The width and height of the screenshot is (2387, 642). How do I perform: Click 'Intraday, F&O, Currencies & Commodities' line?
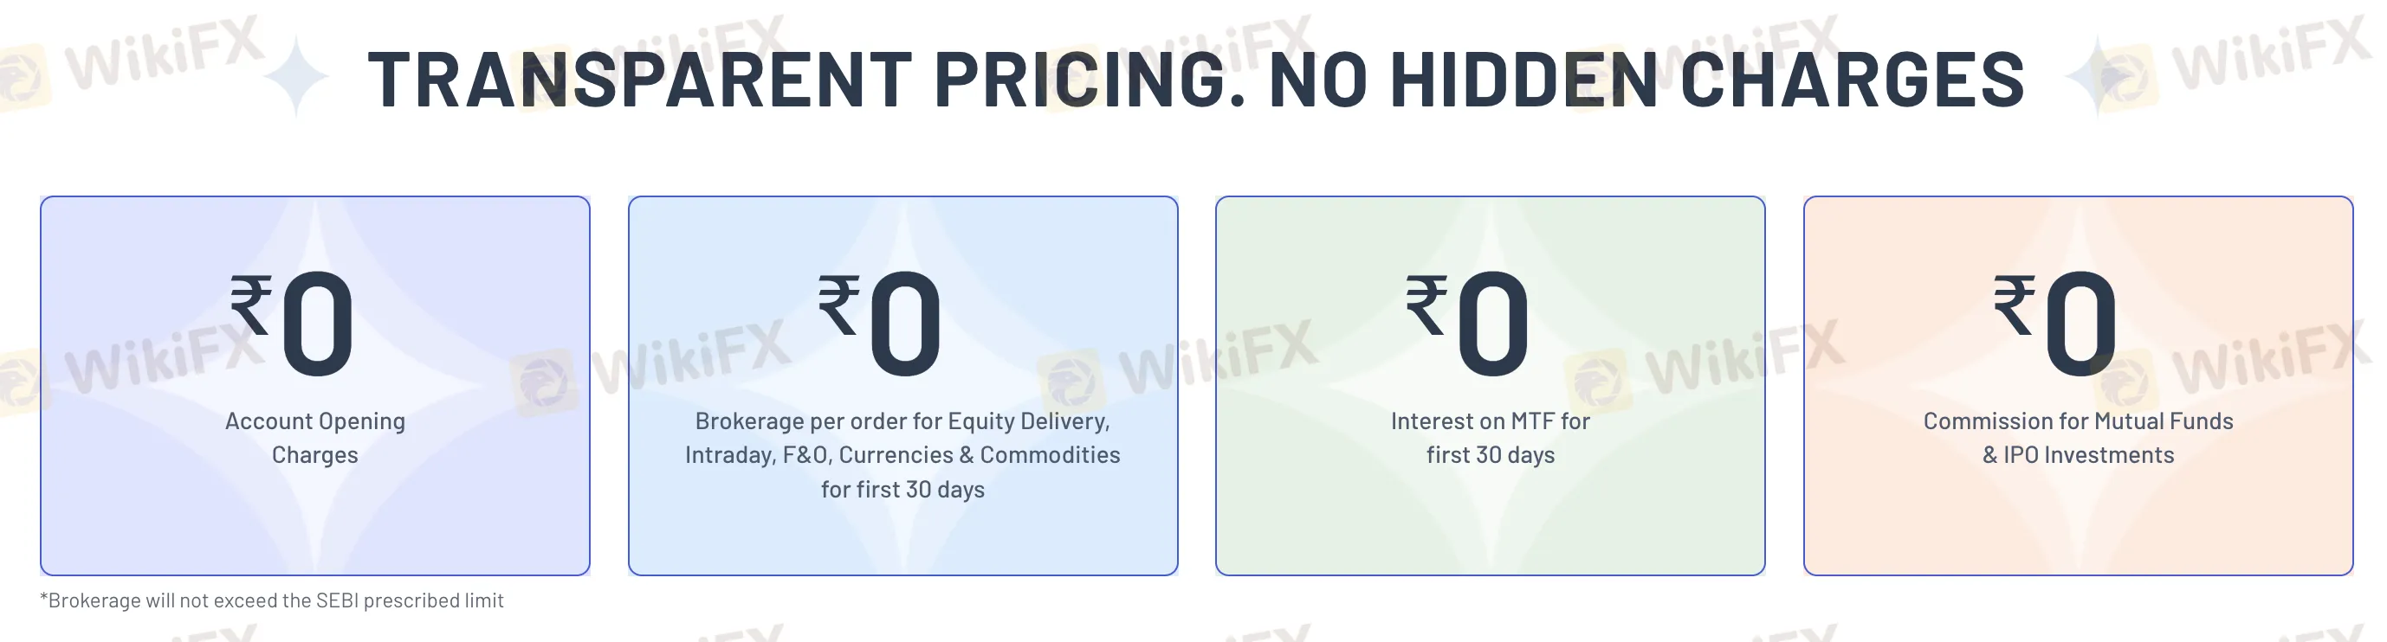pos(902,455)
